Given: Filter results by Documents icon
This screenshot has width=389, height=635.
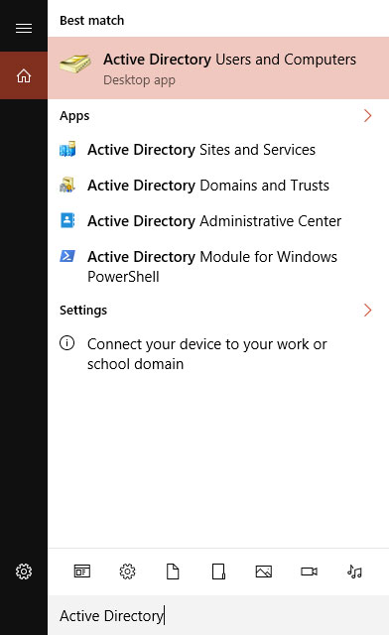Looking at the screenshot, I should [x=173, y=571].
